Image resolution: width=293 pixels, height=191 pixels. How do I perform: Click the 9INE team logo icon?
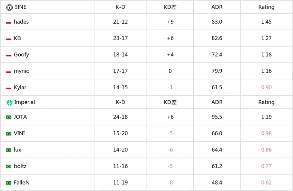pyautogui.click(x=9, y=7)
